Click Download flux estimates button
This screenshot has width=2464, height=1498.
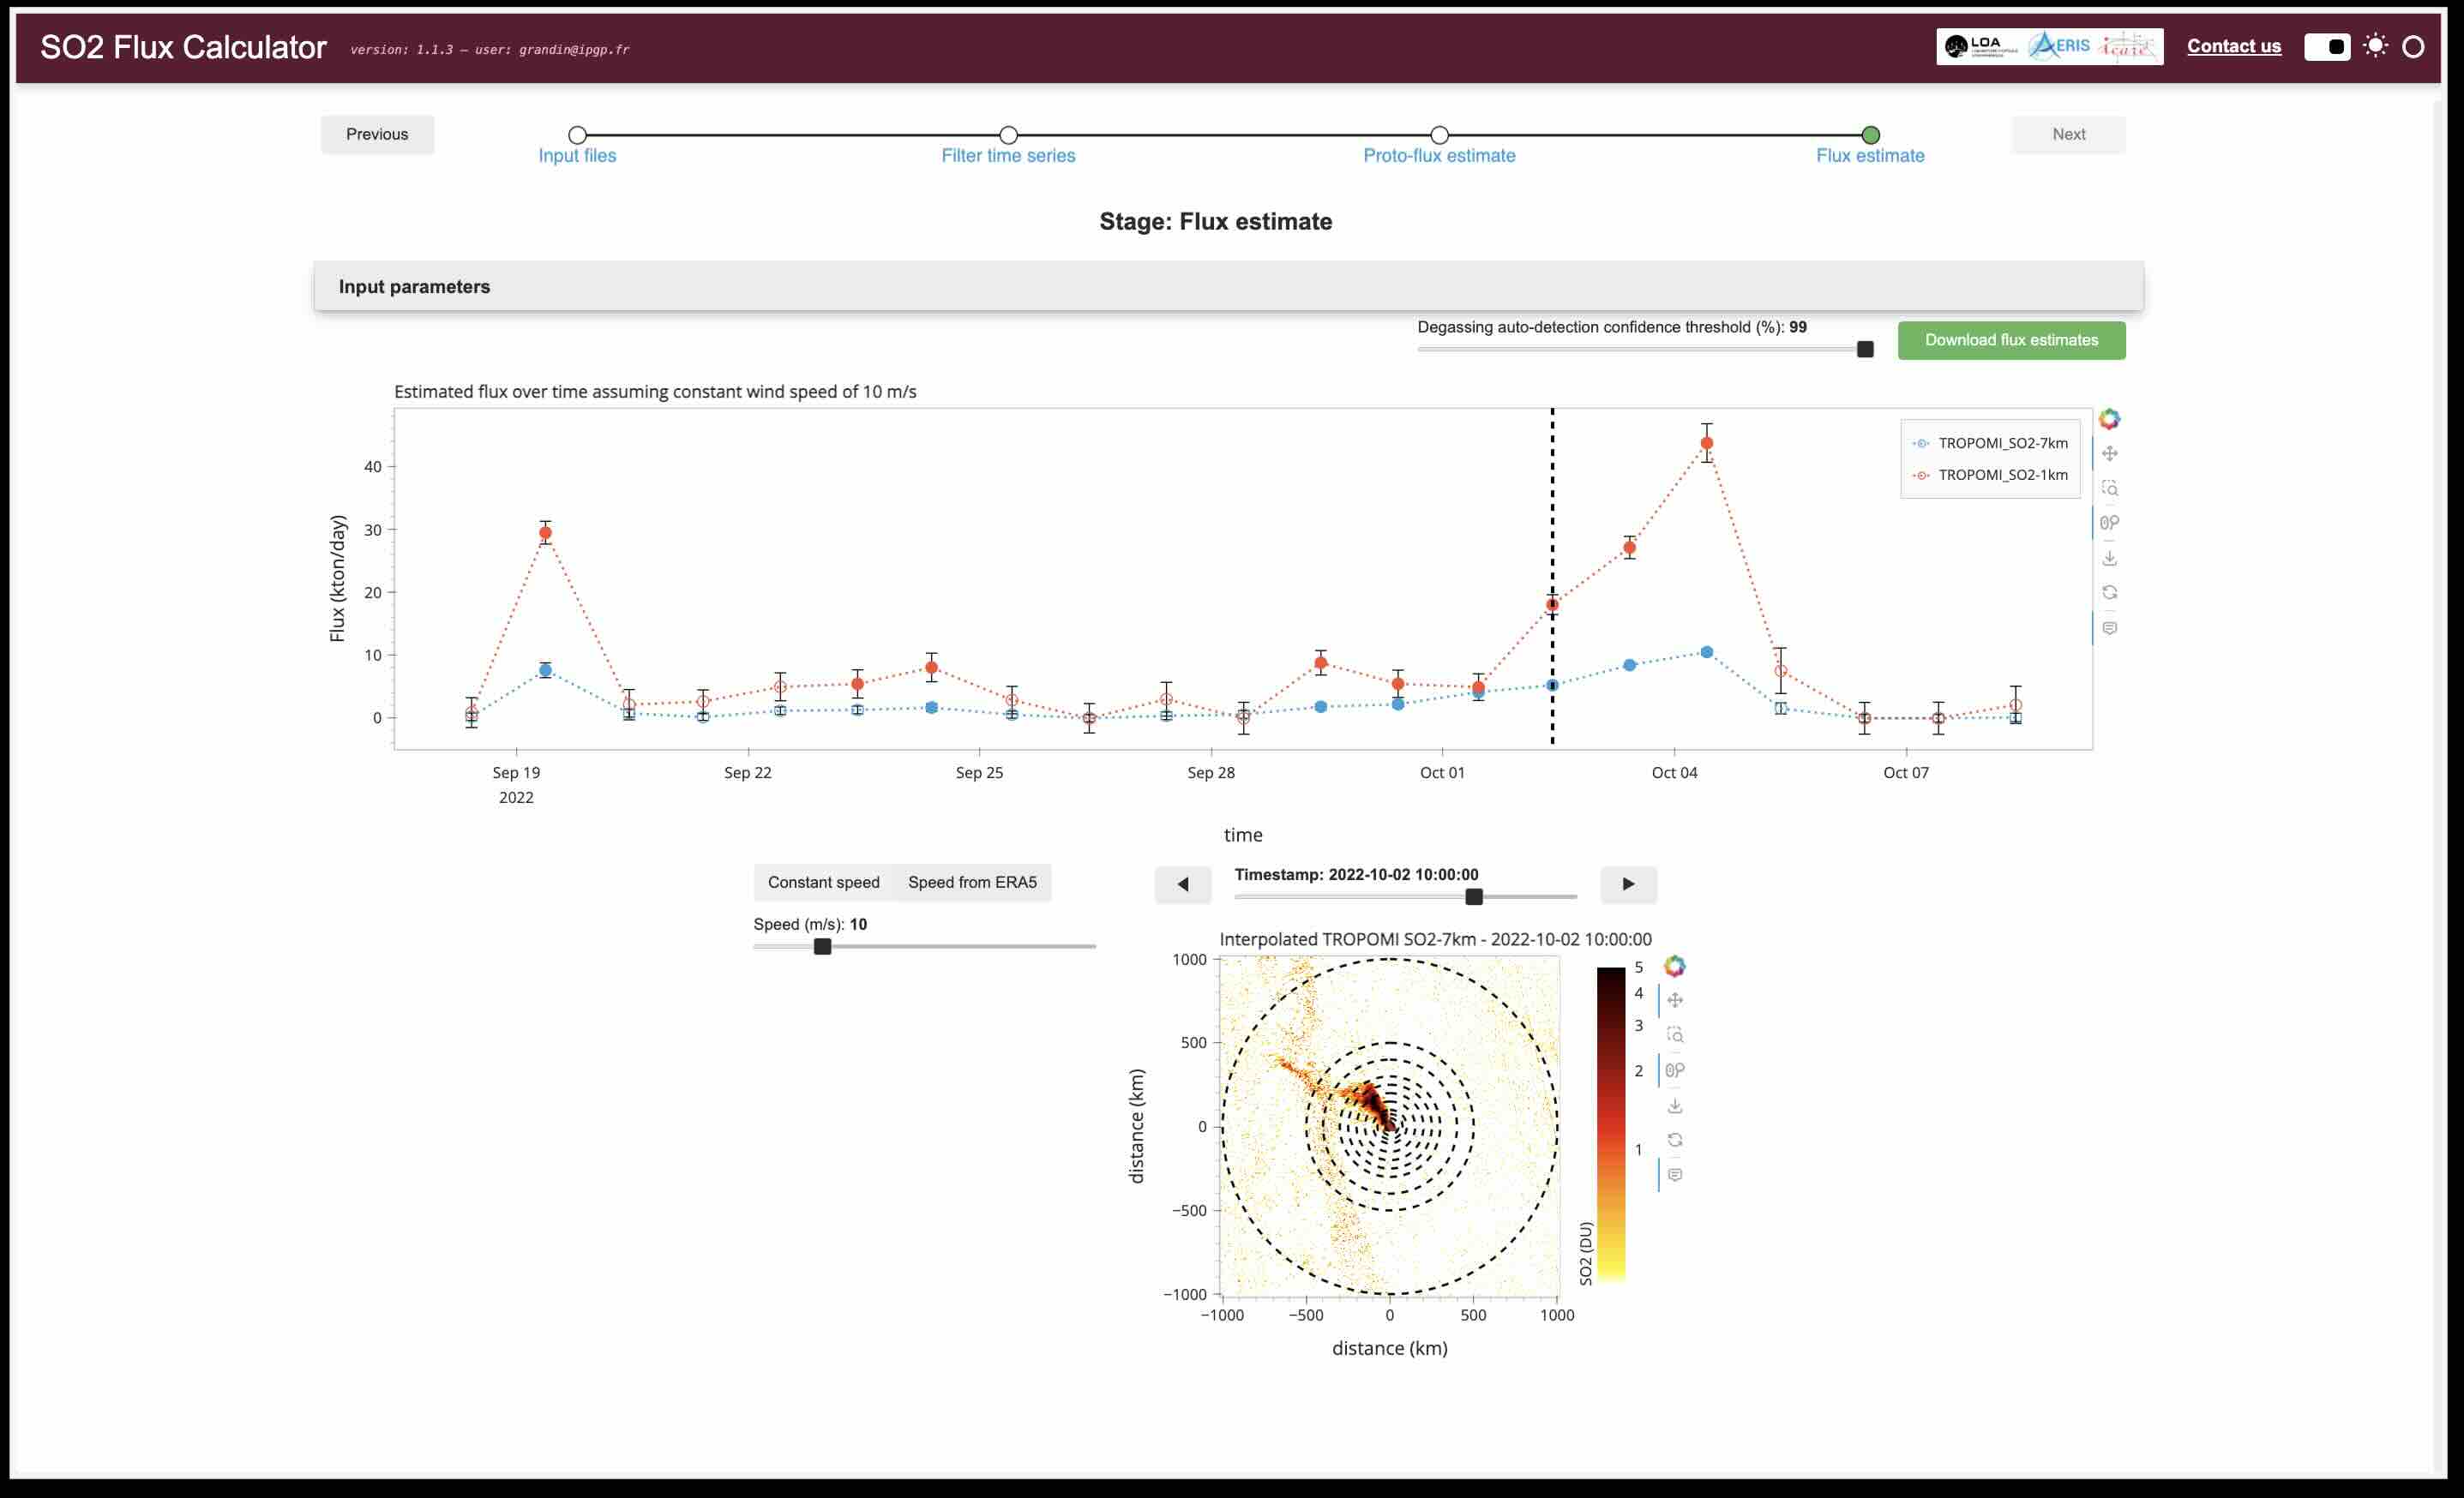(x=2011, y=339)
